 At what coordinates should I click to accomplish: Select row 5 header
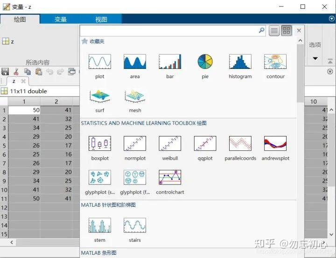tap(4, 146)
